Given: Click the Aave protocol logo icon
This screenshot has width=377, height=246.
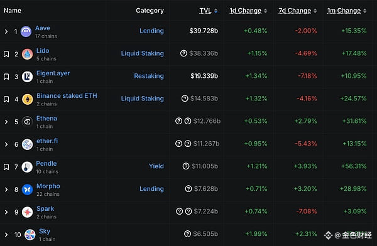Looking at the screenshot, I should 26,31.
